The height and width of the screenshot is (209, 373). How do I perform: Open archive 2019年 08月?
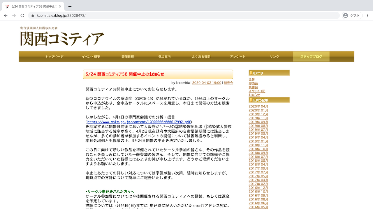258,126
